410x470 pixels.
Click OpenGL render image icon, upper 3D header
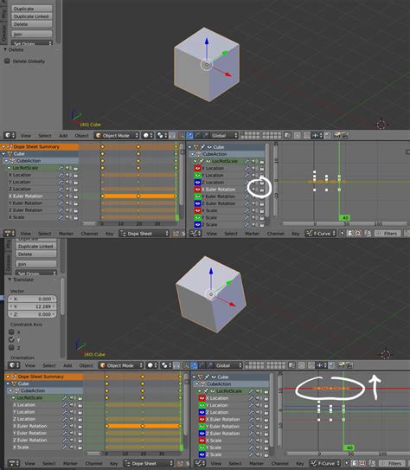click(x=337, y=136)
